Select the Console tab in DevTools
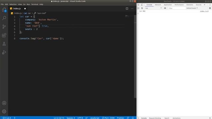Image resolution: width=212 pixels, height=119 pixels. (149, 5)
